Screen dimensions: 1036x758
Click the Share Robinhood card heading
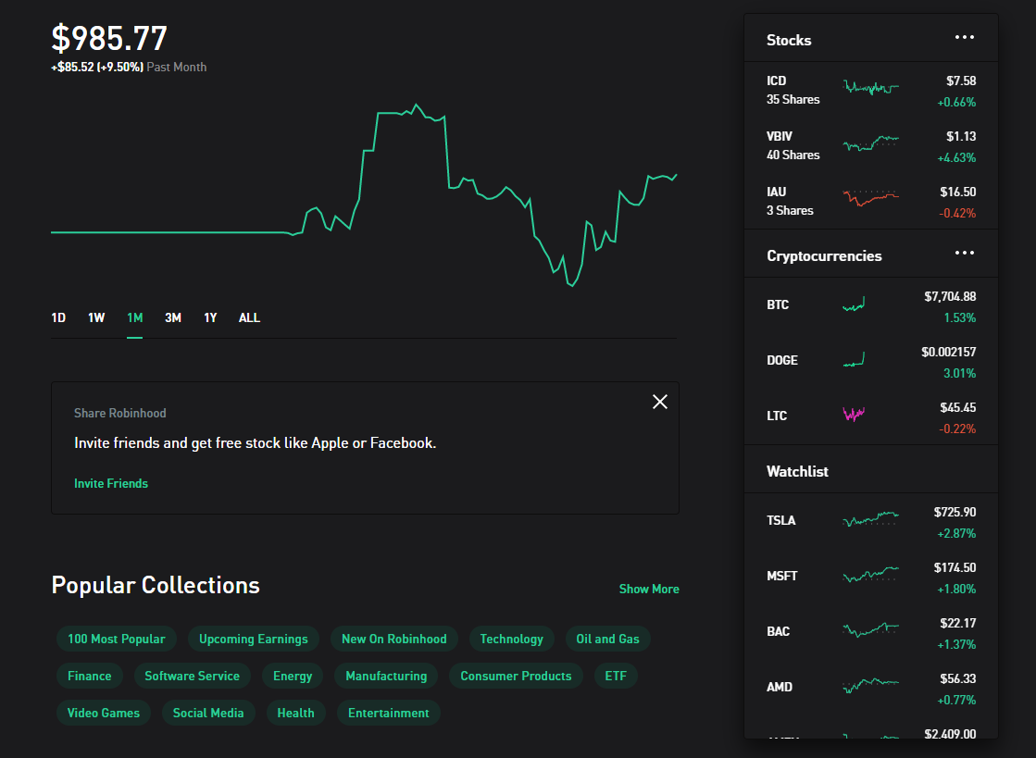click(119, 413)
